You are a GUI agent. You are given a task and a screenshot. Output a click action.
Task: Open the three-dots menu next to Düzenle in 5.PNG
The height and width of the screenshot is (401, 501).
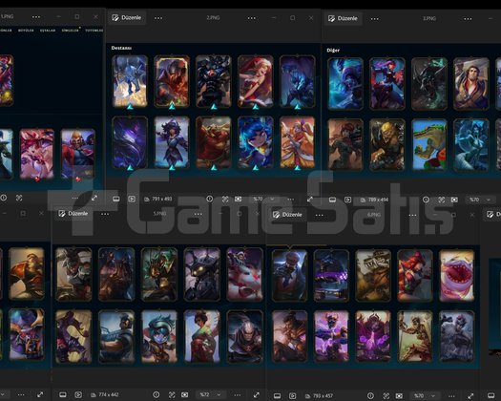(x=105, y=214)
